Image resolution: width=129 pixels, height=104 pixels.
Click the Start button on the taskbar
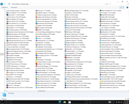(3, 102)
